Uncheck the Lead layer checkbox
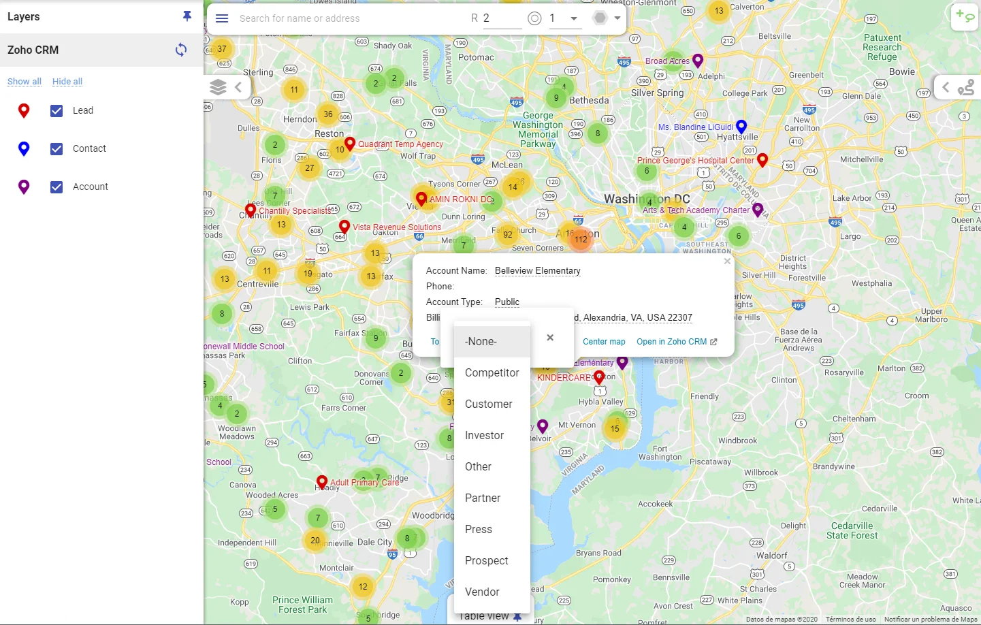This screenshot has height=625, width=981. click(x=57, y=111)
